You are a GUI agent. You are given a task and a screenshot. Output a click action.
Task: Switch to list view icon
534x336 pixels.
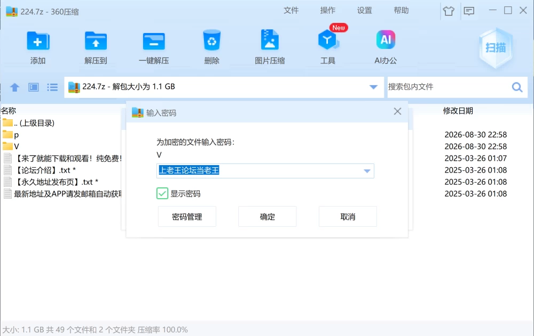(52, 87)
